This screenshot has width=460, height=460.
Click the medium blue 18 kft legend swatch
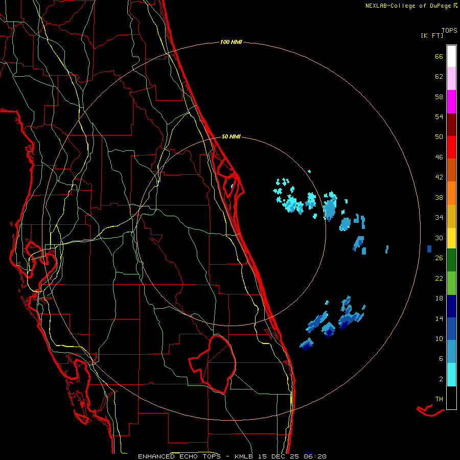[x=451, y=329]
